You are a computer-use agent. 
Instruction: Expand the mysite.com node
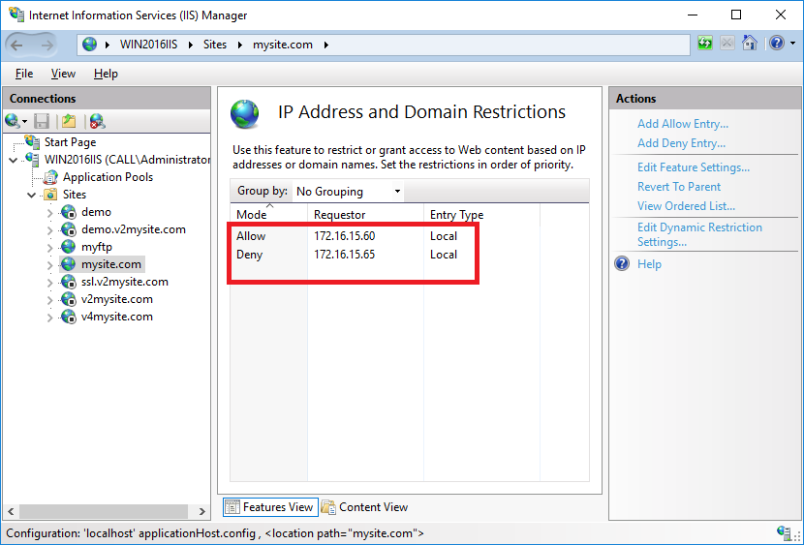[49, 265]
